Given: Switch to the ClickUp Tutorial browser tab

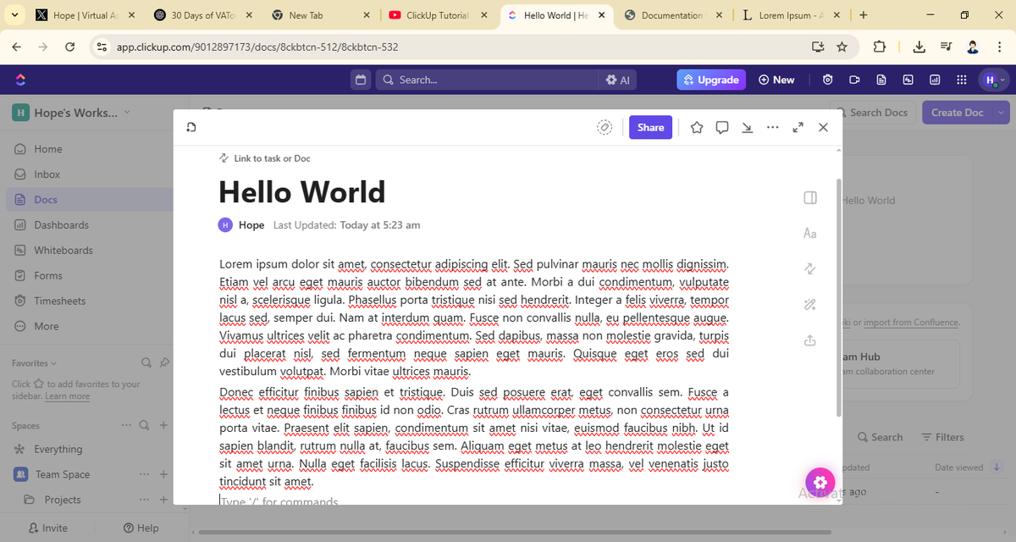Looking at the screenshot, I should click(x=438, y=15).
